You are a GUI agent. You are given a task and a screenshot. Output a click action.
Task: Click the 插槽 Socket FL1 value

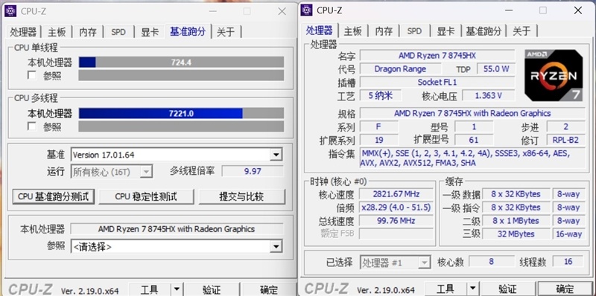(437, 82)
